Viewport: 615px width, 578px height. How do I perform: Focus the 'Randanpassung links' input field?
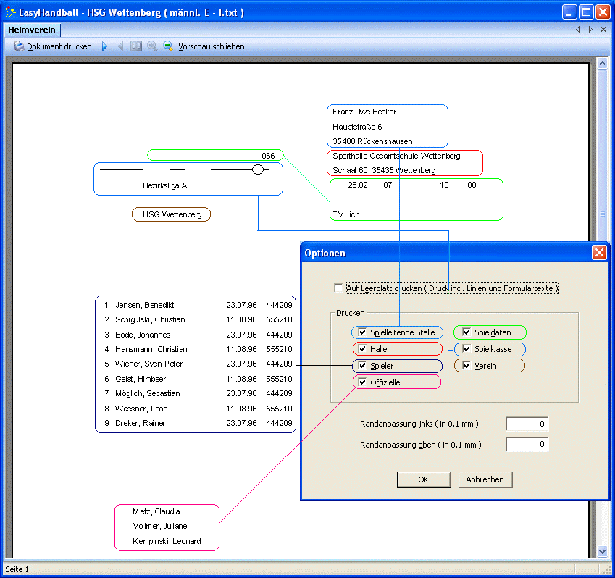(527, 424)
